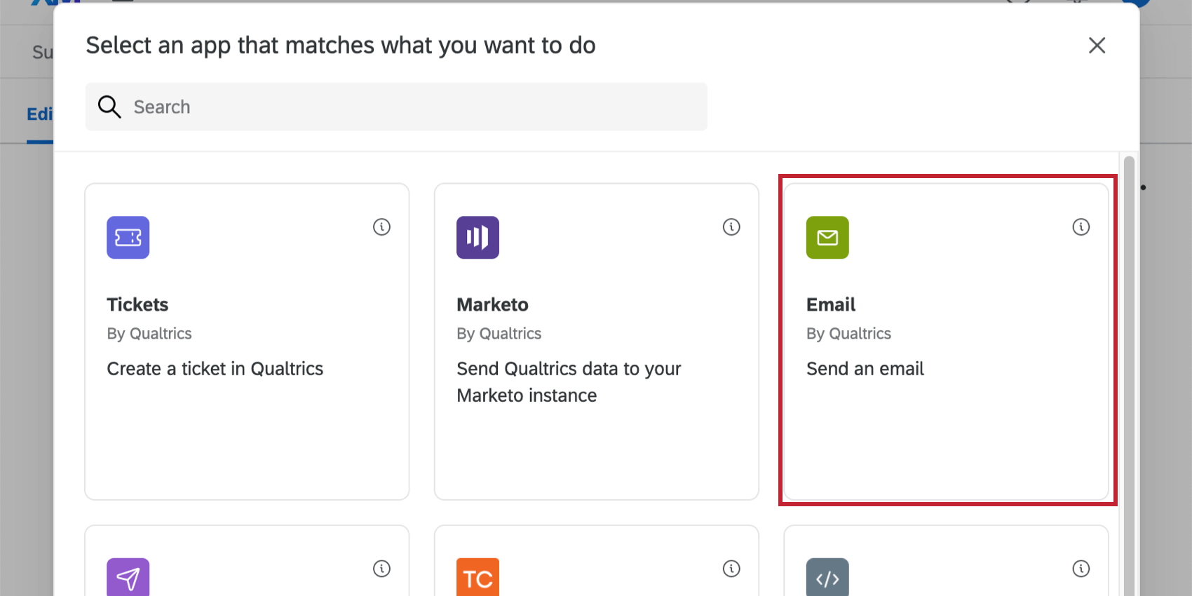Click the green Email envelope icon
This screenshot has width=1192, height=596.
tap(827, 238)
